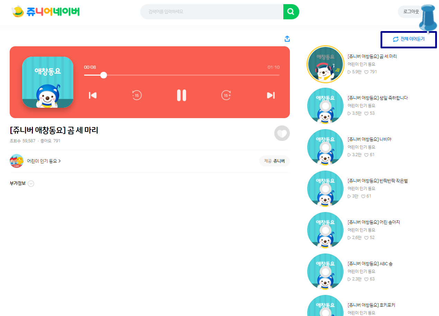Image resolution: width=439 pixels, height=316 pixels.
Task: Click the progress bar knob
Action: click(103, 75)
